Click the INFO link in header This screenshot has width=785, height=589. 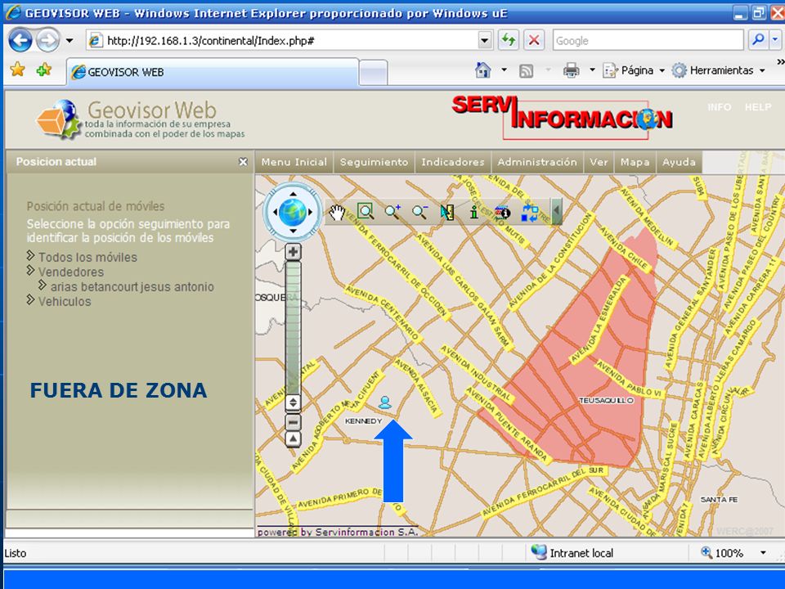point(719,107)
